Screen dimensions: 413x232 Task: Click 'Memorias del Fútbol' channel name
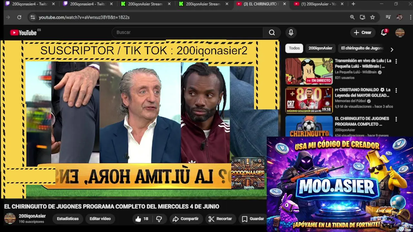[x=351, y=101]
